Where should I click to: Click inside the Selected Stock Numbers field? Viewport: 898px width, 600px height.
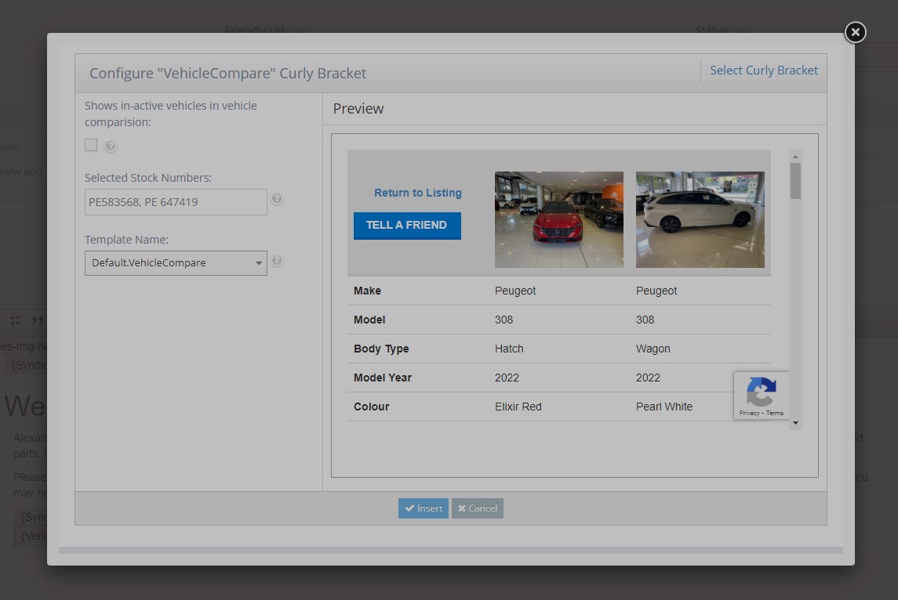click(x=175, y=201)
